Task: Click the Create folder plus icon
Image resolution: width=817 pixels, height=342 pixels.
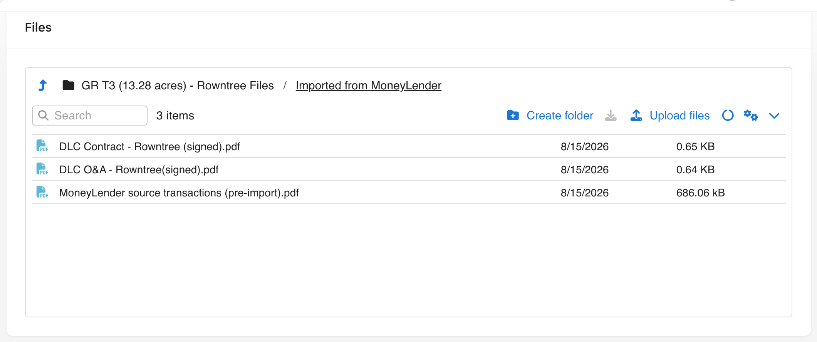Action: tap(513, 116)
